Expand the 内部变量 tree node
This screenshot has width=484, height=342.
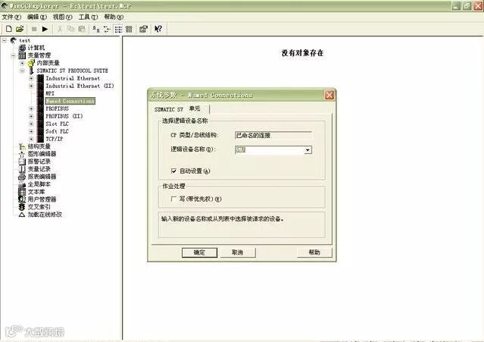coord(22,63)
